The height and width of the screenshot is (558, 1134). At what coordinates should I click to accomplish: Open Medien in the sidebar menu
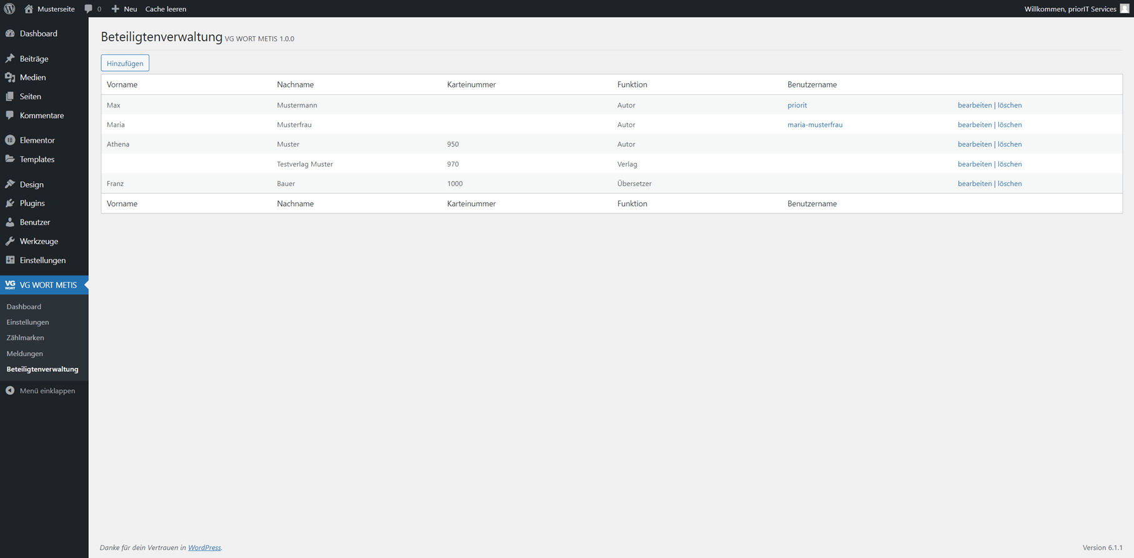[x=33, y=77]
